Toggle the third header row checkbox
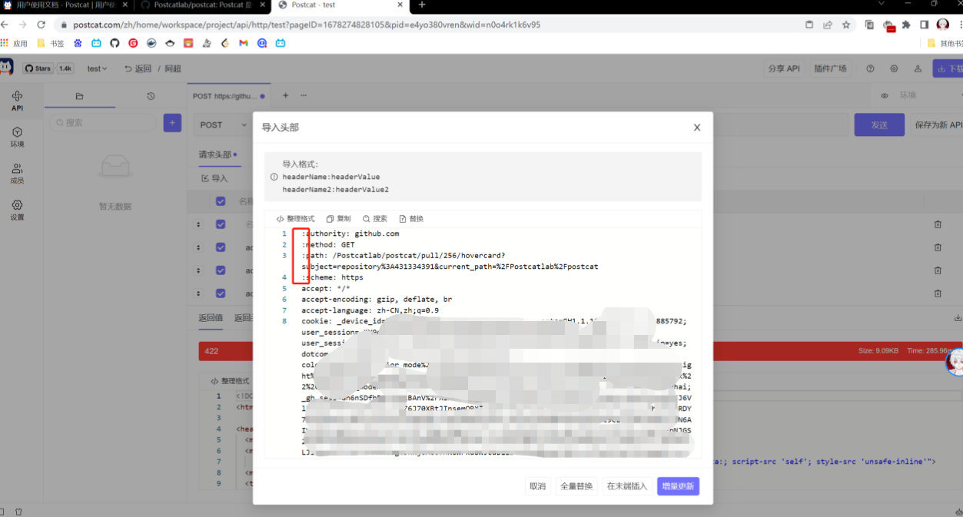The width and height of the screenshot is (963, 517). tap(221, 270)
